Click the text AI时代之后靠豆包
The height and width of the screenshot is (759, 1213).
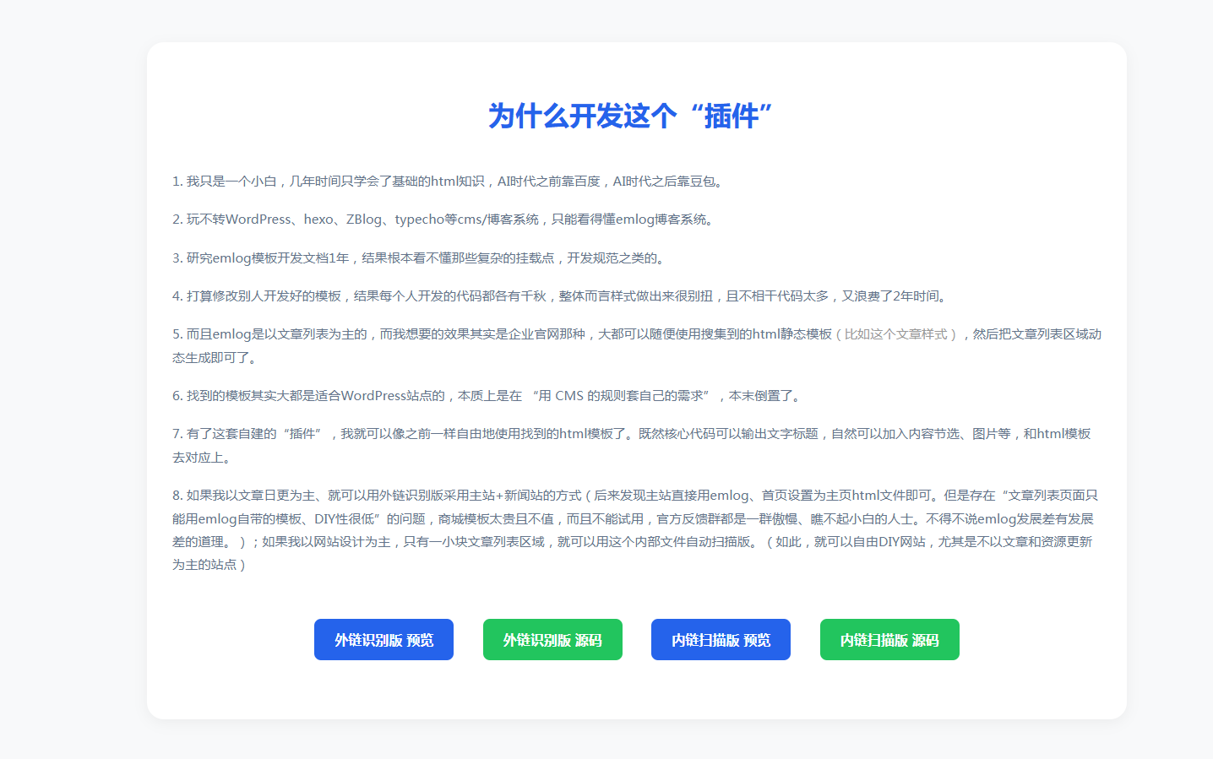[x=667, y=182]
